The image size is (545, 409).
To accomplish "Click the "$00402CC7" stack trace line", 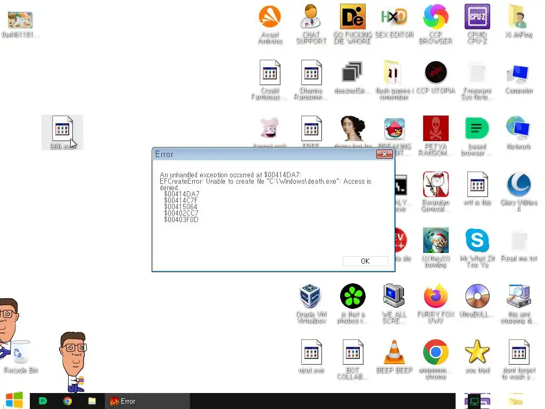I will [x=181, y=213].
